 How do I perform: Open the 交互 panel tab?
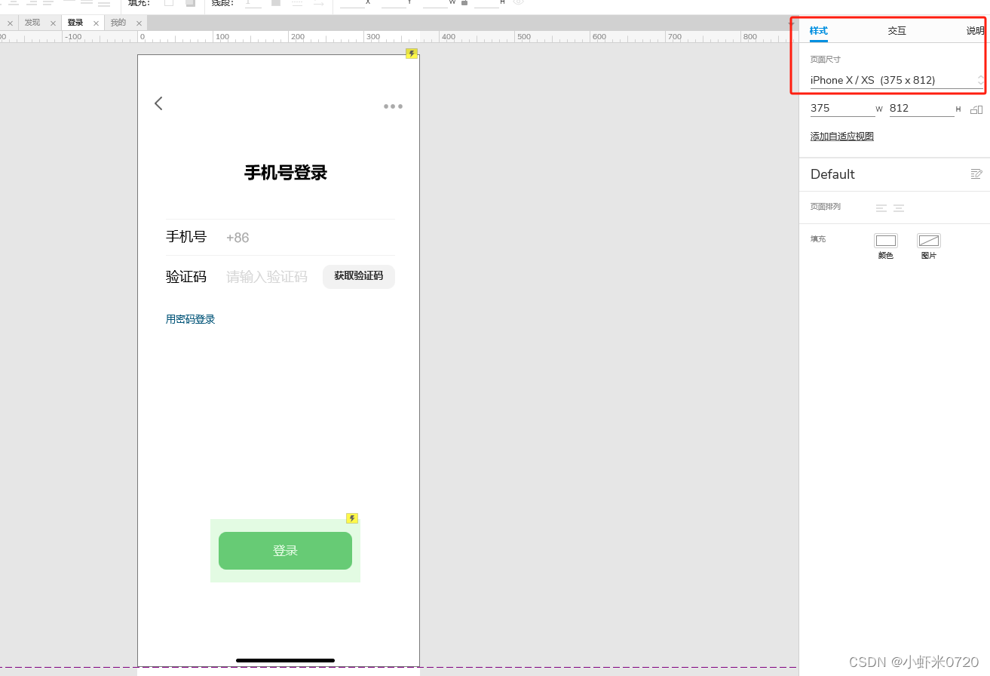(x=897, y=31)
